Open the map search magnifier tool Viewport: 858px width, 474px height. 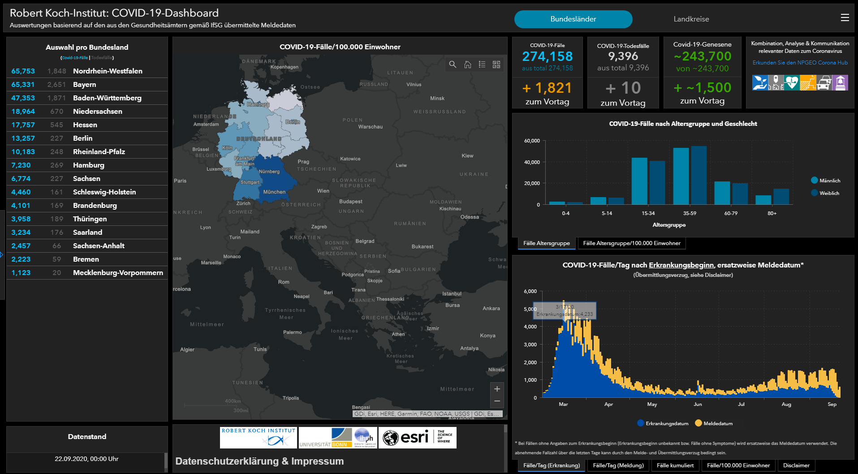tap(453, 65)
